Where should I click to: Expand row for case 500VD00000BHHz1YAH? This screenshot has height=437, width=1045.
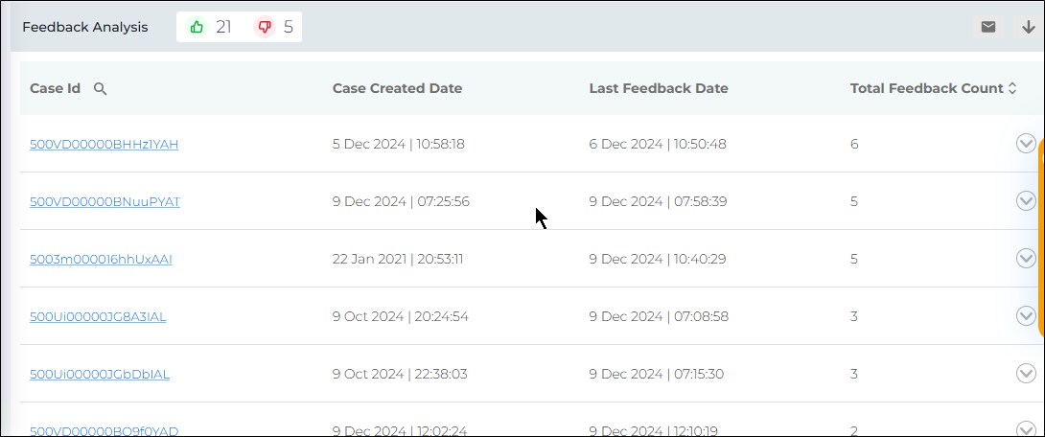click(x=1025, y=144)
